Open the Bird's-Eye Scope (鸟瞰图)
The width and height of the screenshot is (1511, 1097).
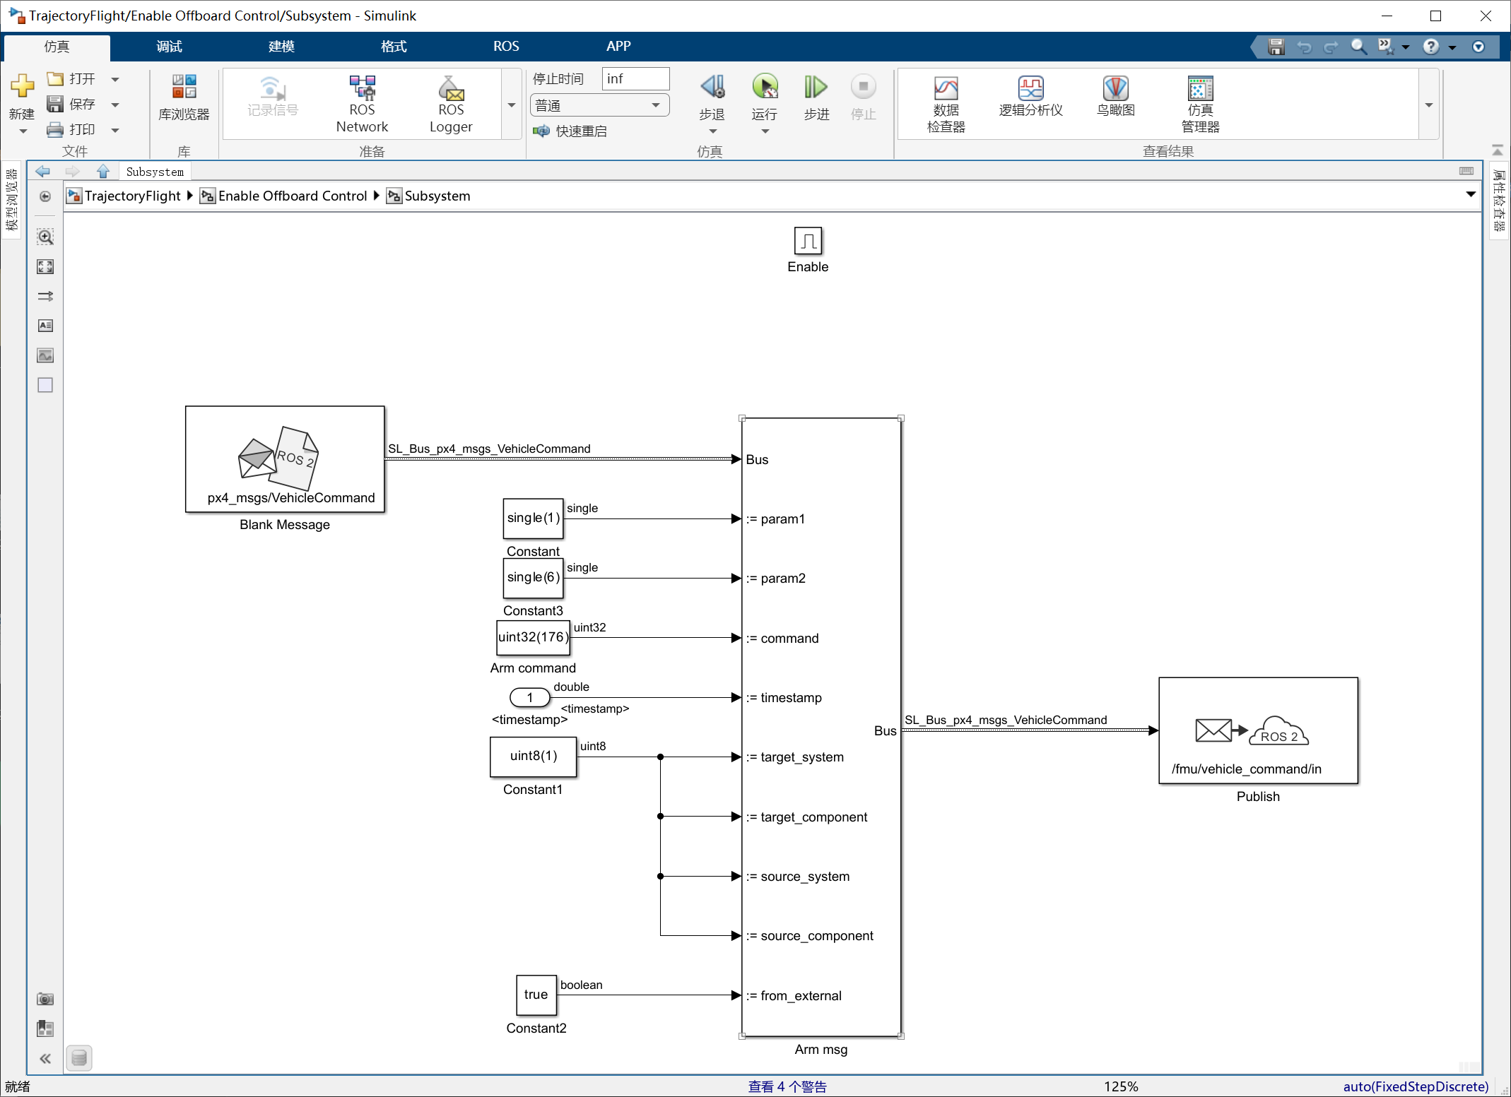pos(1115,95)
